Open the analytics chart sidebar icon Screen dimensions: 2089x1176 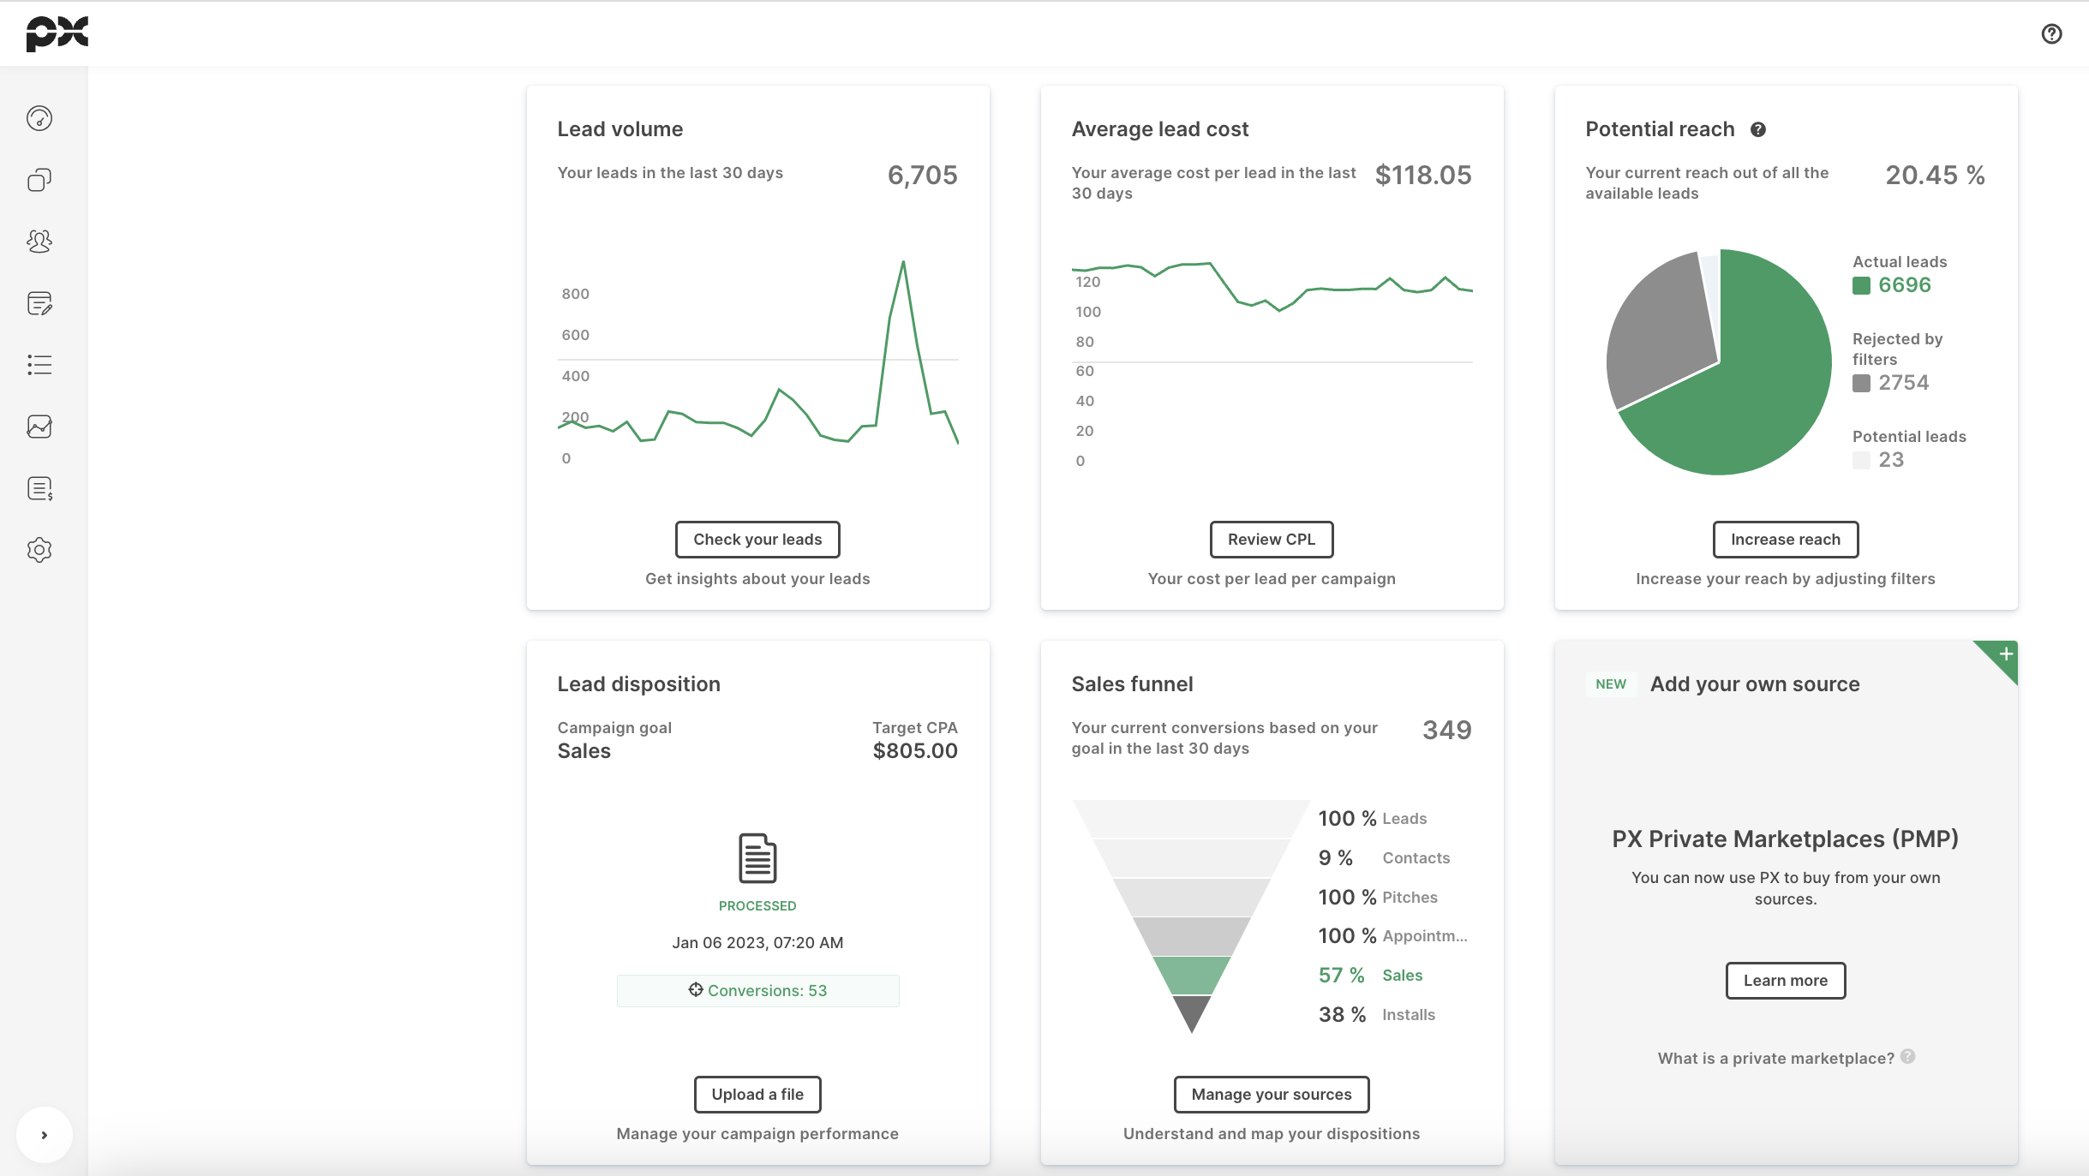(x=39, y=427)
